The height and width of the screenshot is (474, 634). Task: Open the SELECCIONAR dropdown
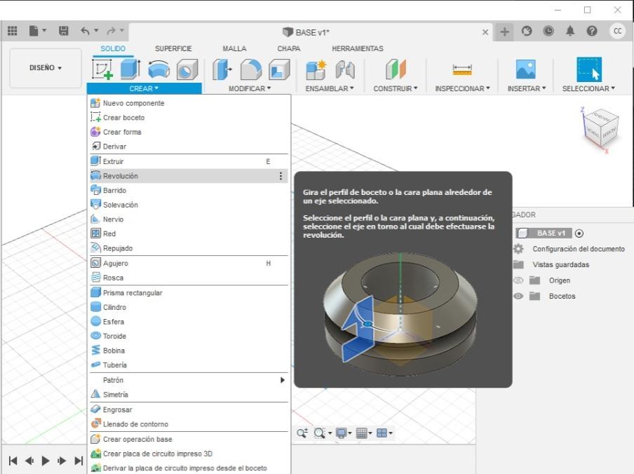click(x=588, y=88)
